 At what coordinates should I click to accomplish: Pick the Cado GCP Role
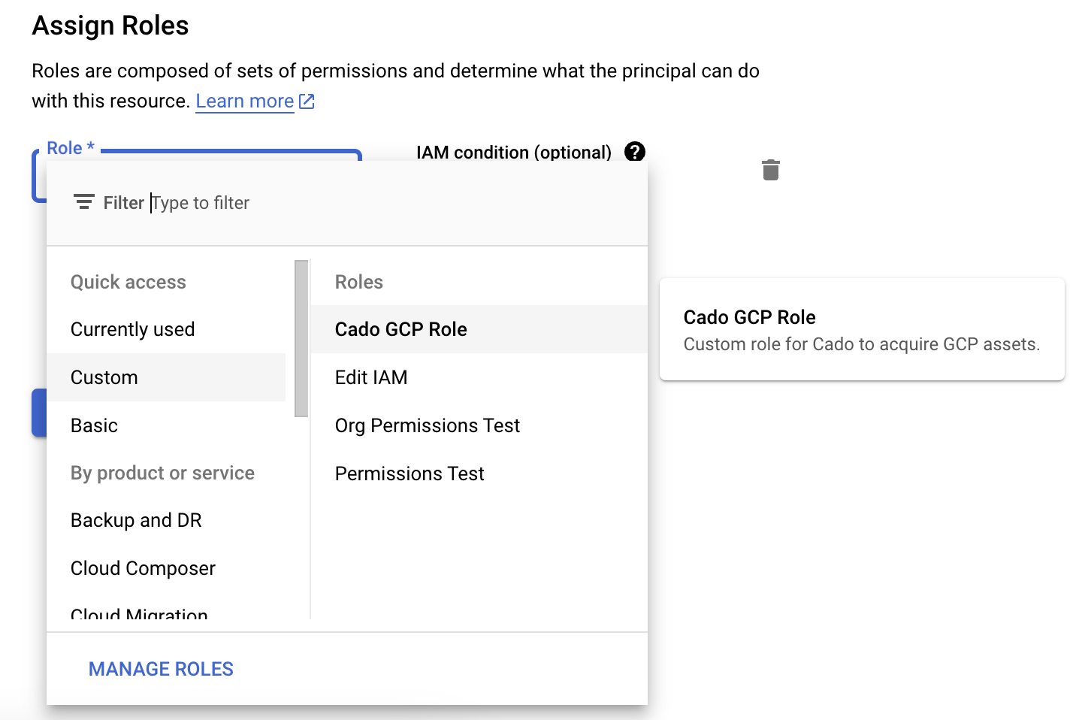point(479,329)
